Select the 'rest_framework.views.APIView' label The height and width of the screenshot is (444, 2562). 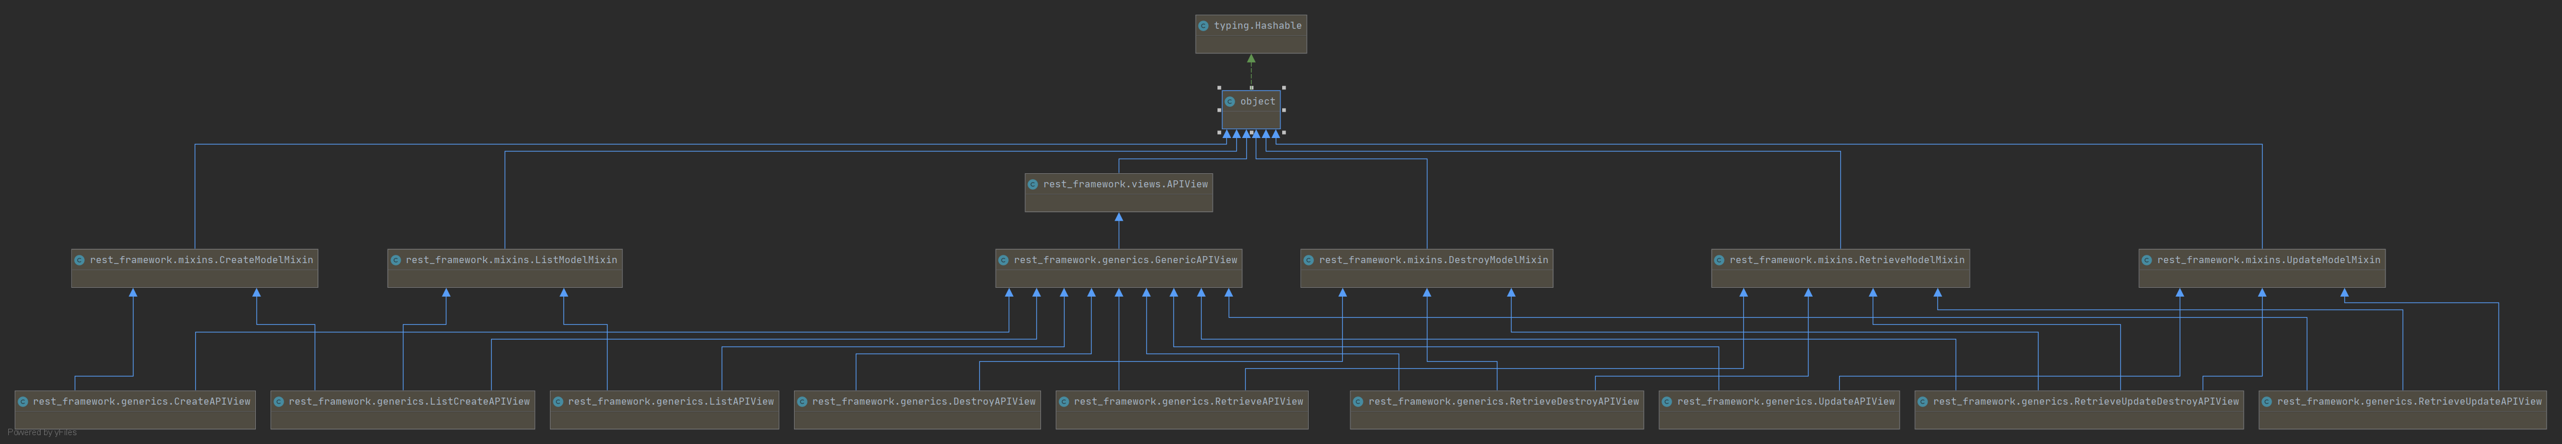(1125, 184)
